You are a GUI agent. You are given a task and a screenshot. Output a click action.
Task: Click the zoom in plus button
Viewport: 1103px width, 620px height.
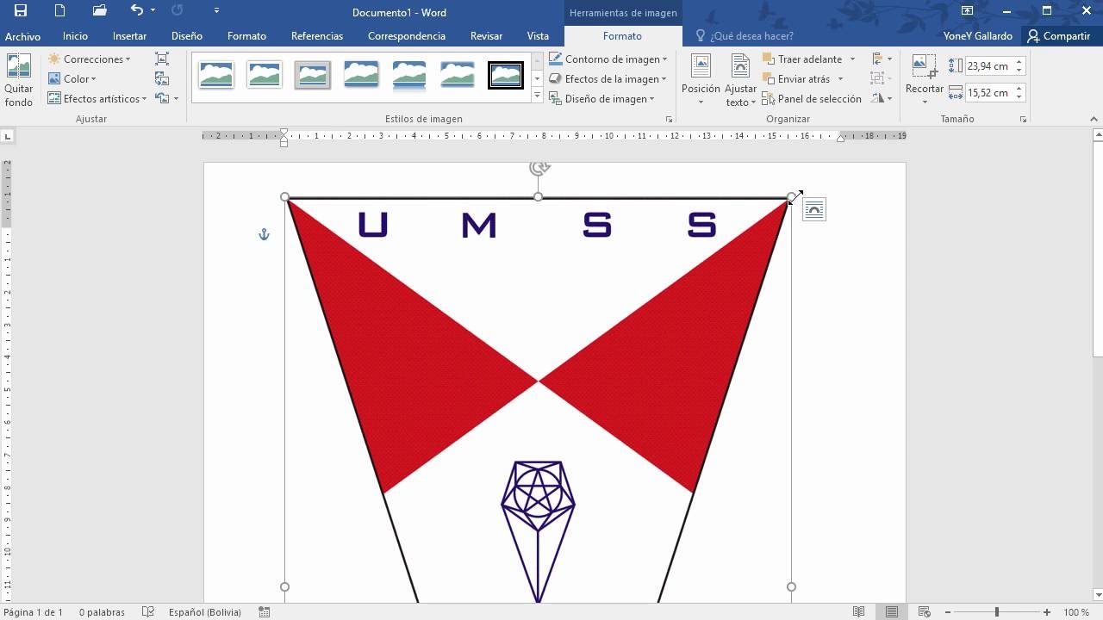(1047, 612)
